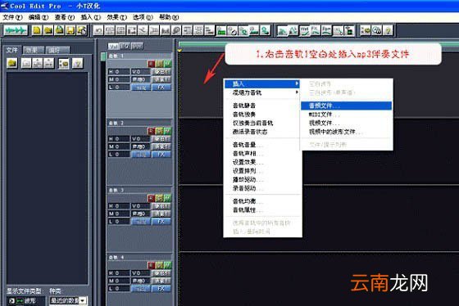Click the lightbulb icon in file panel

tap(78, 63)
